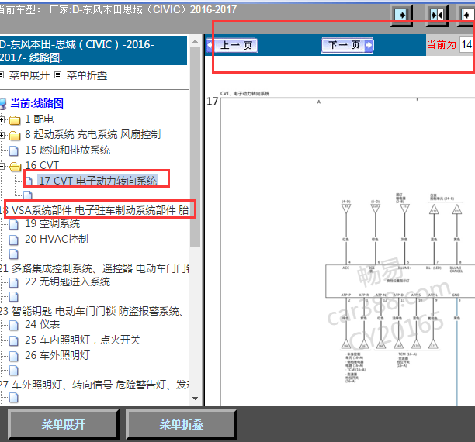Image resolution: width=475 pixels, height=442 pixels.
Task: Go to previous page with 上一页
Action: pyautogui.click(x=232, y=46)
